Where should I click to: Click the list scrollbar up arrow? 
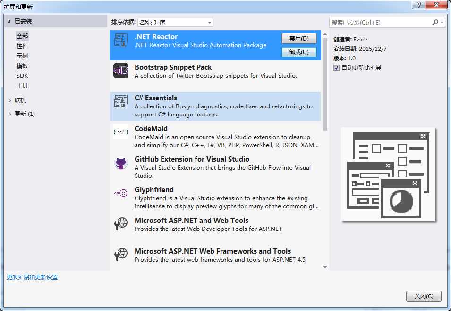tap(325, 34)
